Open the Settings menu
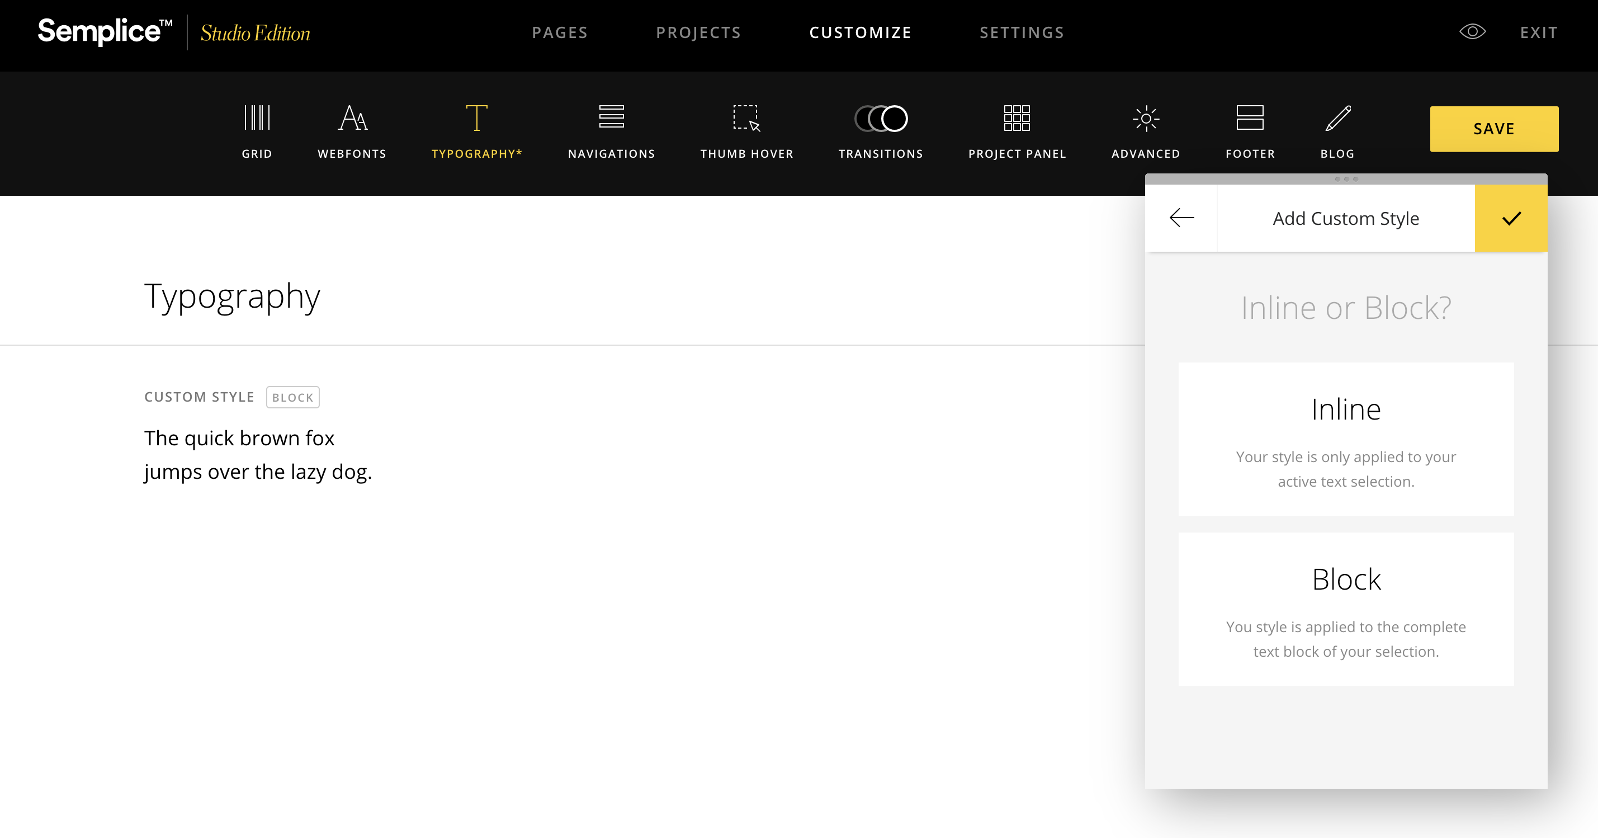The image size is (1598, 838). point(1022,32)
